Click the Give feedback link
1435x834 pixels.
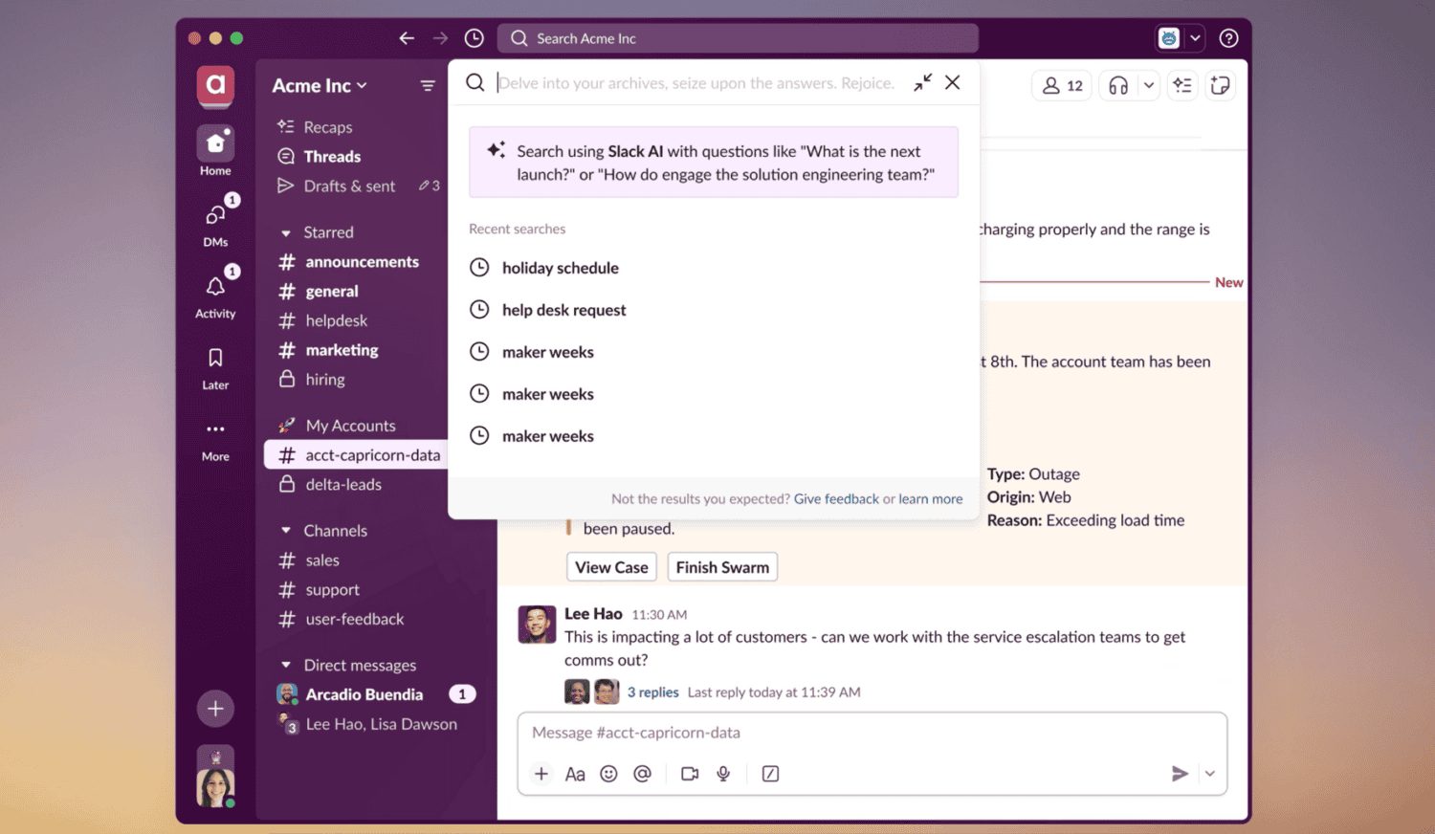coord(835,498)
